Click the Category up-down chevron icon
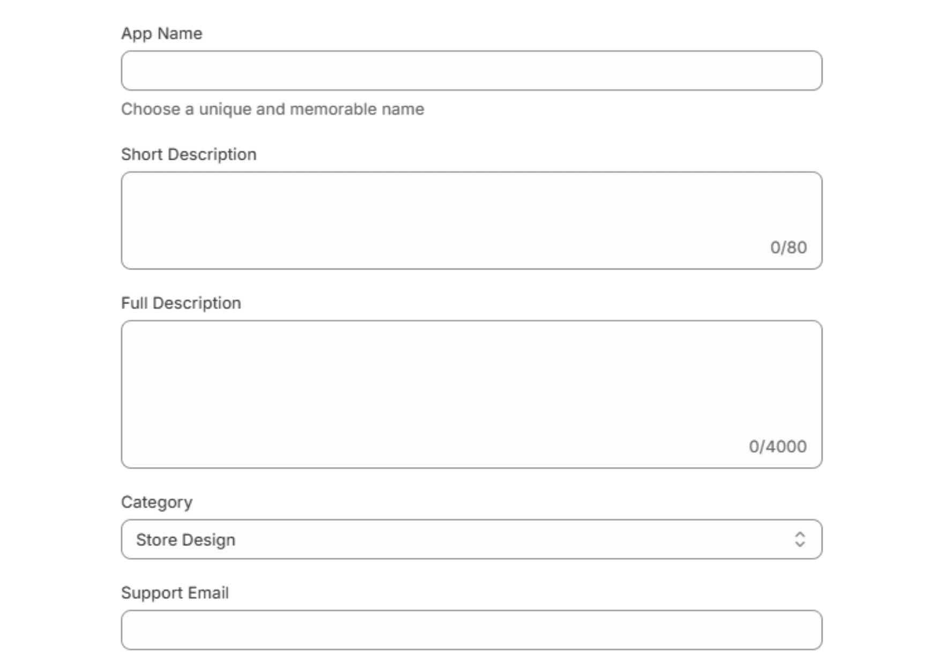Screen dimensions: 937x665 800,539
